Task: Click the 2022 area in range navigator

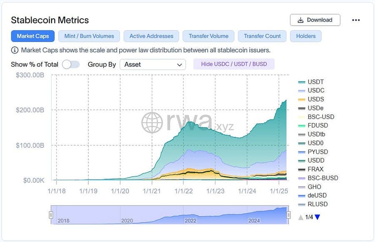Action: pos(190,220)
